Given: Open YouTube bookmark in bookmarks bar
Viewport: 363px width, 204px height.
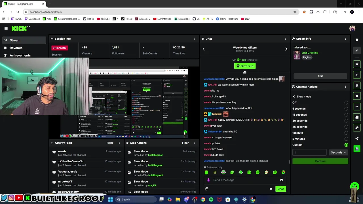Looking at the screenshot, I should coord(103,19).
